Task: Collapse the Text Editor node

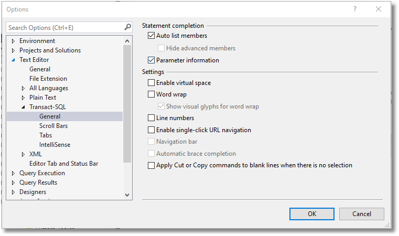Action: 14,60
